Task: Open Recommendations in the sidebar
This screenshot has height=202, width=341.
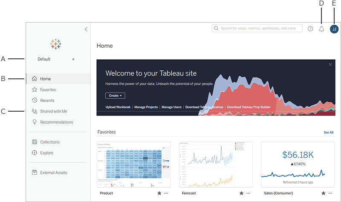Action: pos(58,122)
